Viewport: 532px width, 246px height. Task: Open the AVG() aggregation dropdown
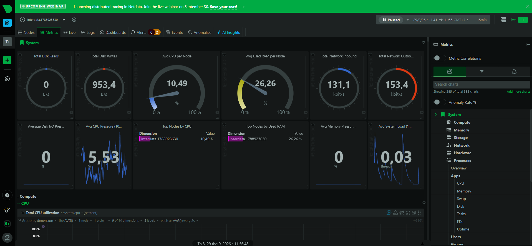pyautogui.click(x=67, y=220)
